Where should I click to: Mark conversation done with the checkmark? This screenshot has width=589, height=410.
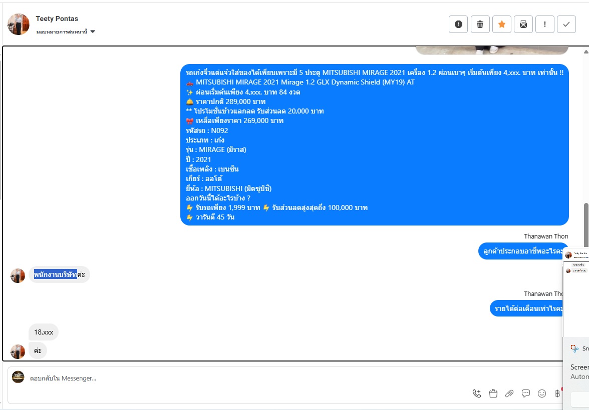click(566, 24)
